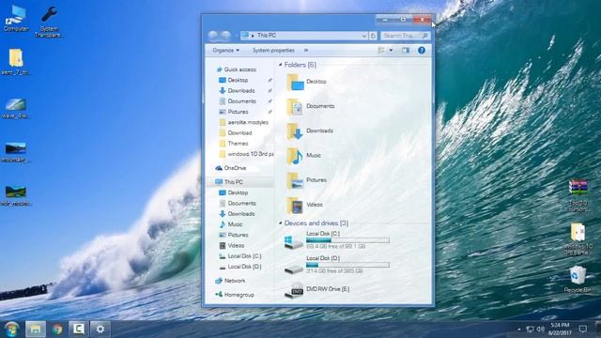Screen dimensions: 601x338
Task: Open the Settings gear on taskbar
Action: (x=100, y=330)
